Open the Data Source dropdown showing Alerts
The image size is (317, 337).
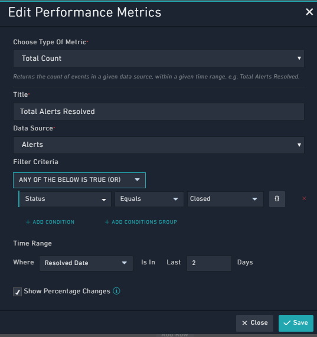159,145
